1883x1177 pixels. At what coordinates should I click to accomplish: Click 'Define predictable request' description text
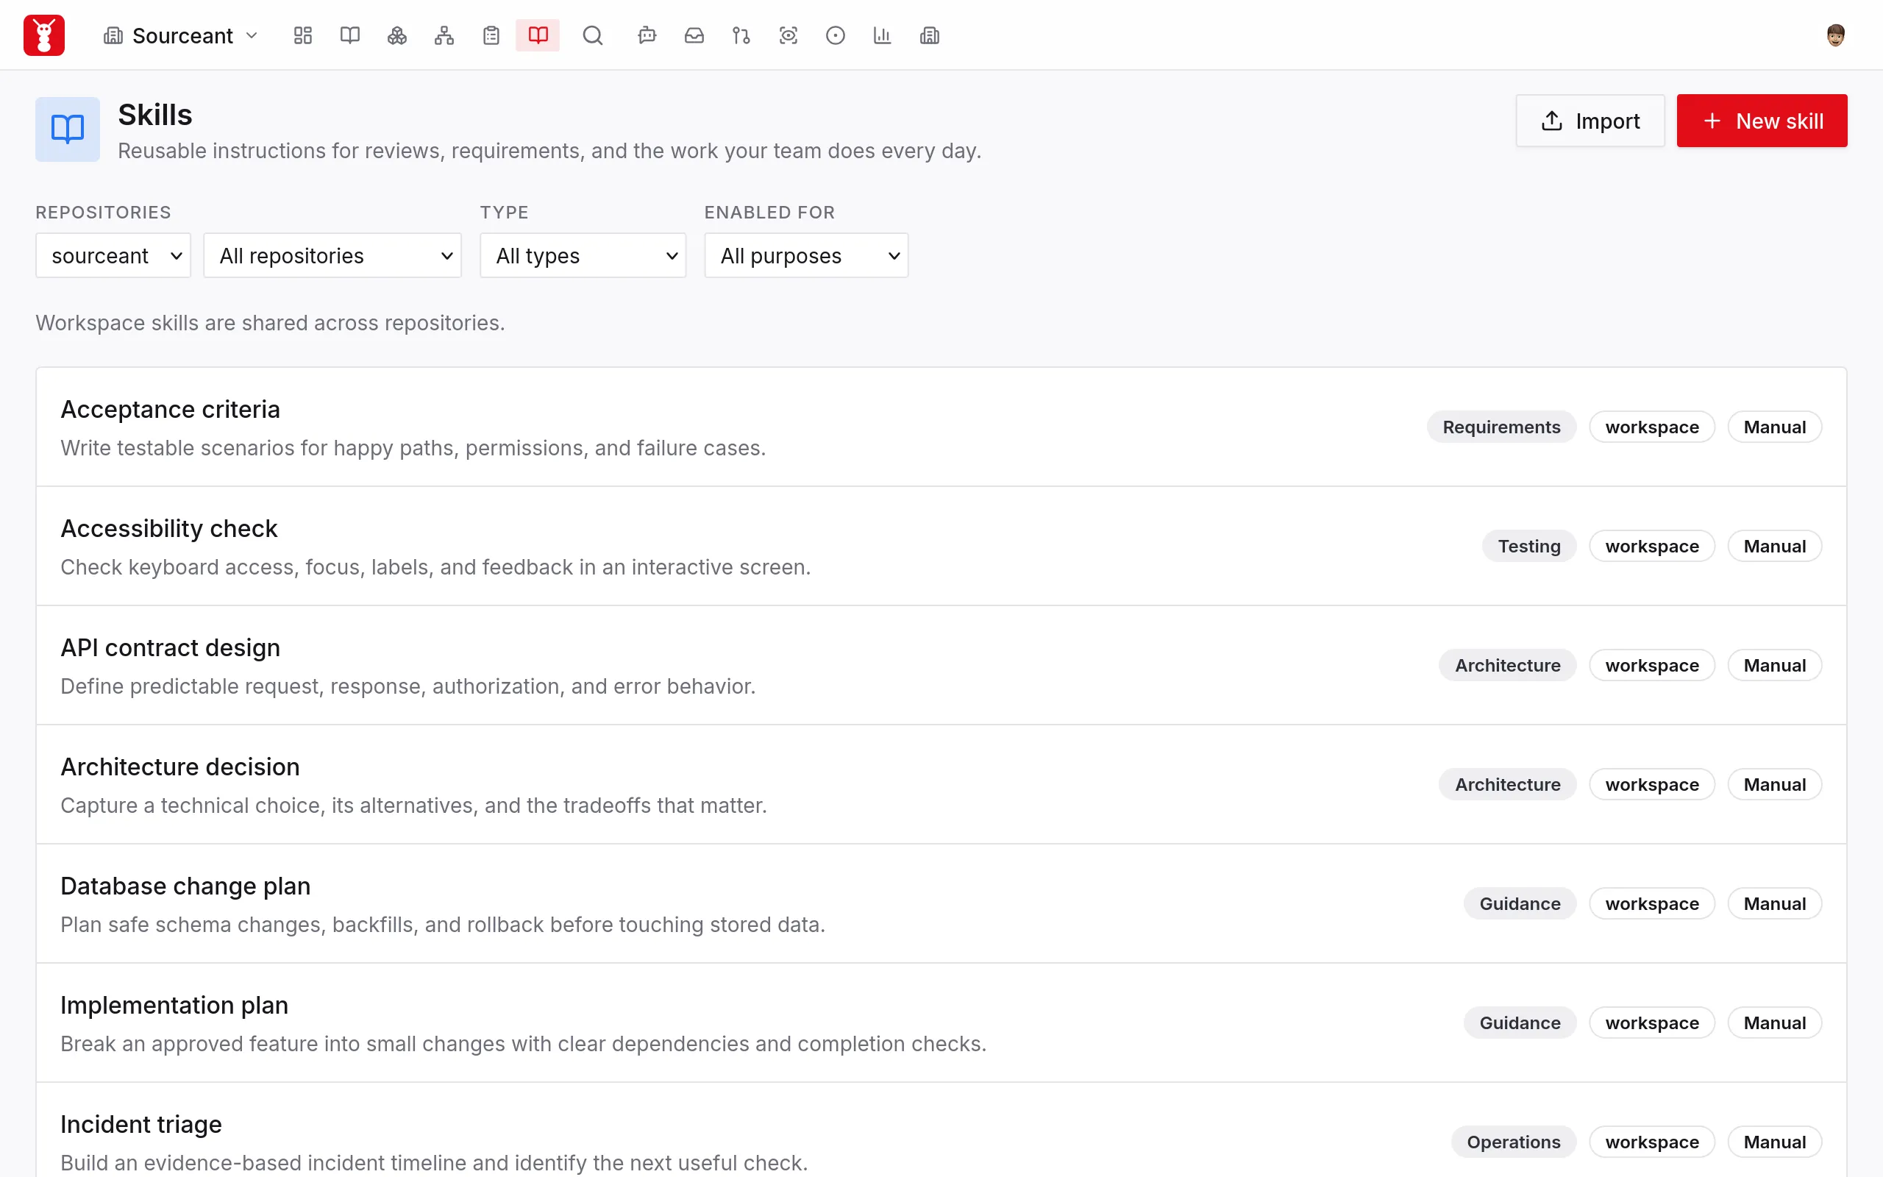tap(407, 686)
